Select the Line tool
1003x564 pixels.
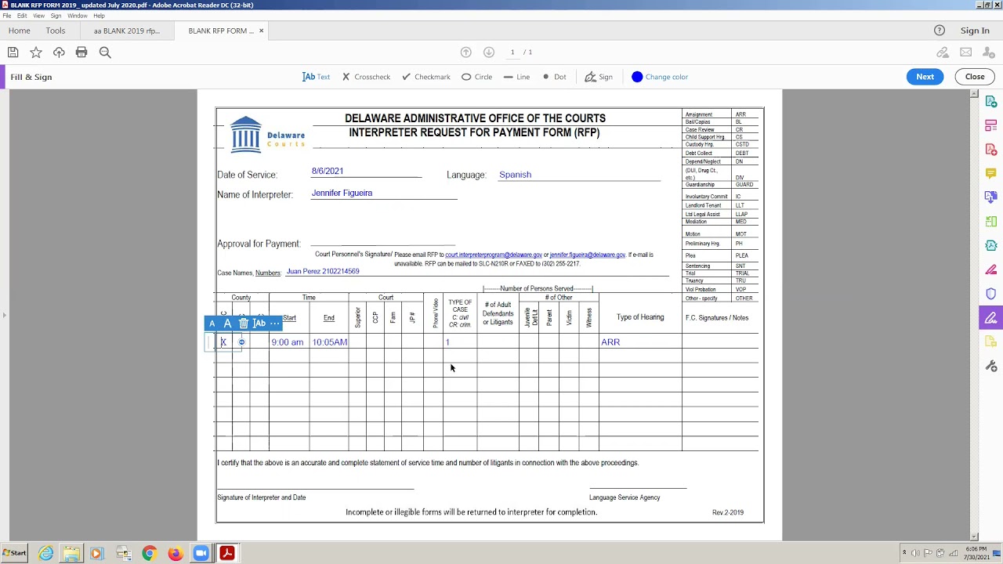[x=516, y=77]
